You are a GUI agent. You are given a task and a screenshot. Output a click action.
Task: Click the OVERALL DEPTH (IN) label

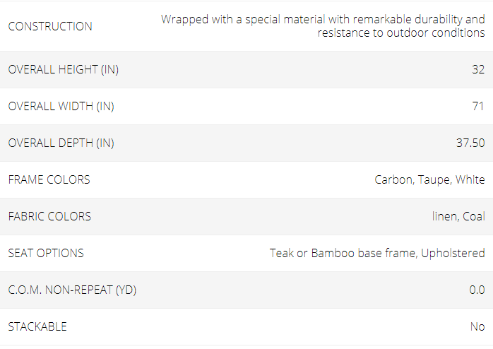[x=61, y=143]
